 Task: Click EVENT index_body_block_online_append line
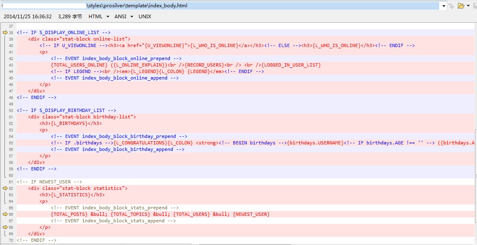[x=115, y=78]
